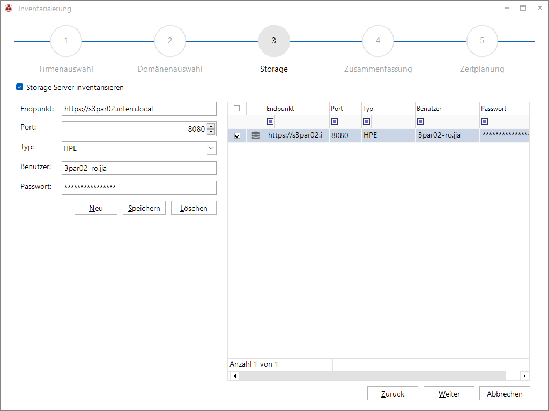Click right scroll arrow of table

(x=524, y=376)
